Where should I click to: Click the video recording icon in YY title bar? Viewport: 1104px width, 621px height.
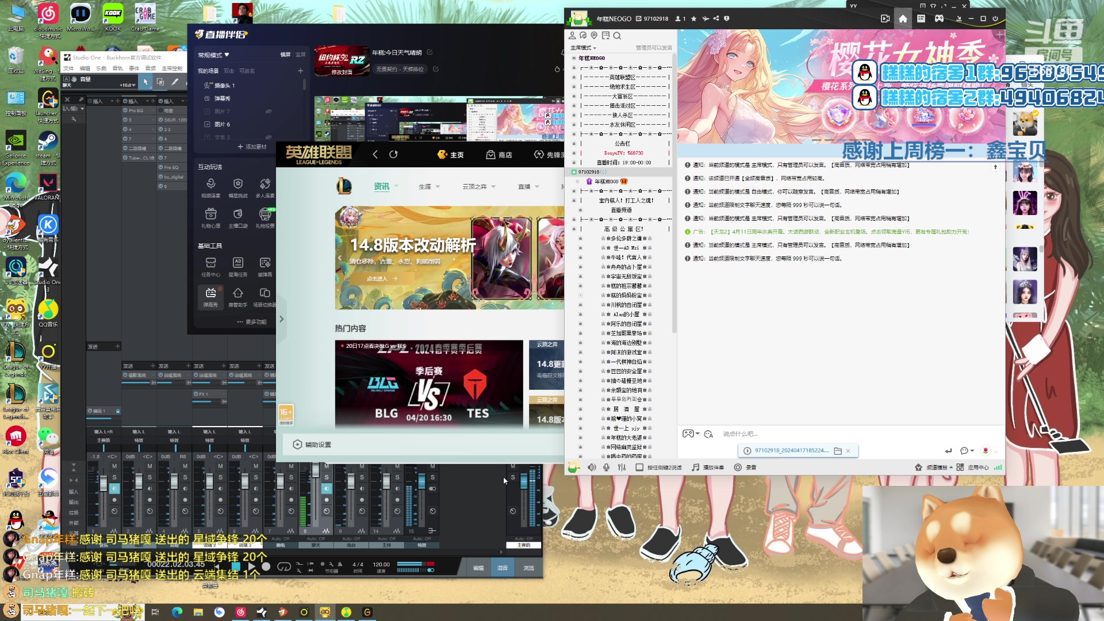point(885,18)
